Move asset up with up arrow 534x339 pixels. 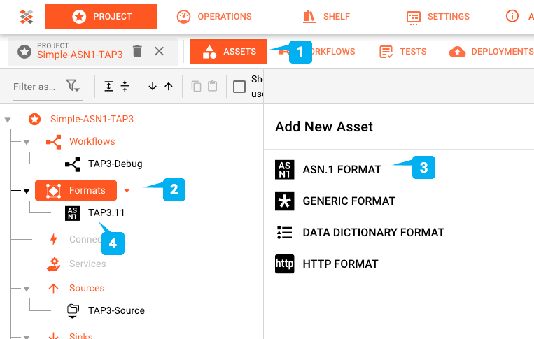click(169, 87)
